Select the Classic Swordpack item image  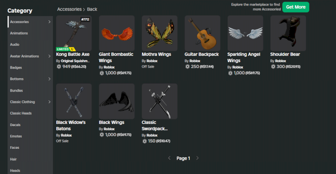tap(160, 101)
